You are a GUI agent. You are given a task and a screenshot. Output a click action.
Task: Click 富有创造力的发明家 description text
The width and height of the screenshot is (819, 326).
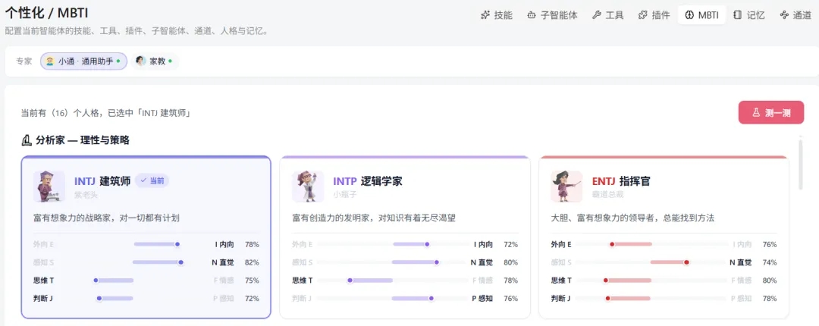pos(373,218)
